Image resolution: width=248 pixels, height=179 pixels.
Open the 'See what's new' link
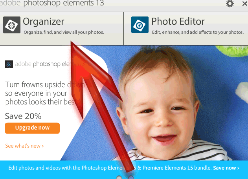[24, 146]
